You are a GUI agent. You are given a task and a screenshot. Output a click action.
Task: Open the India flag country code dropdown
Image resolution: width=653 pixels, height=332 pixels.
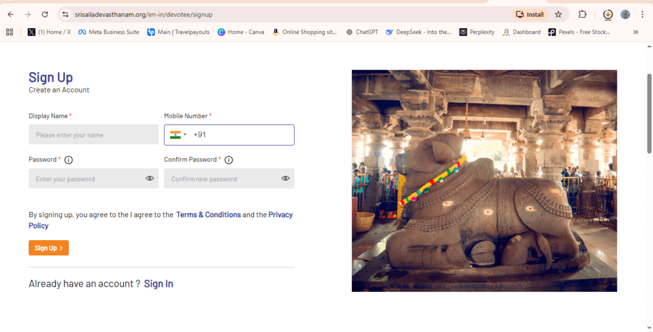pyautogui.click(x=178, y=135)
